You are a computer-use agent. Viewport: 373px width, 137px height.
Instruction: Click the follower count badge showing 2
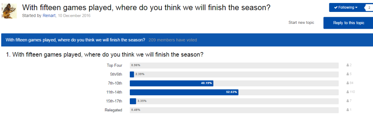coord(369,7)
